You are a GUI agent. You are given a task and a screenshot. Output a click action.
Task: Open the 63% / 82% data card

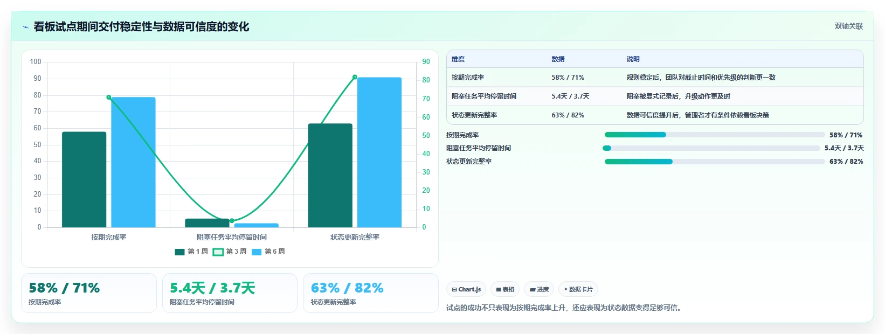pyautogui.click(x=371, y=293)
